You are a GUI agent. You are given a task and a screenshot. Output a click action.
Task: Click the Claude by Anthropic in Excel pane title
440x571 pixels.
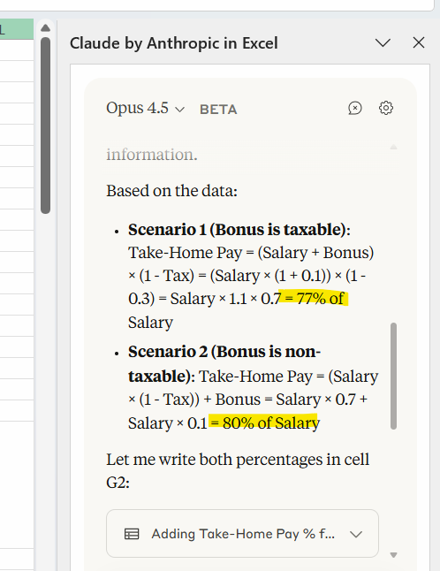[x=174, y=43]
